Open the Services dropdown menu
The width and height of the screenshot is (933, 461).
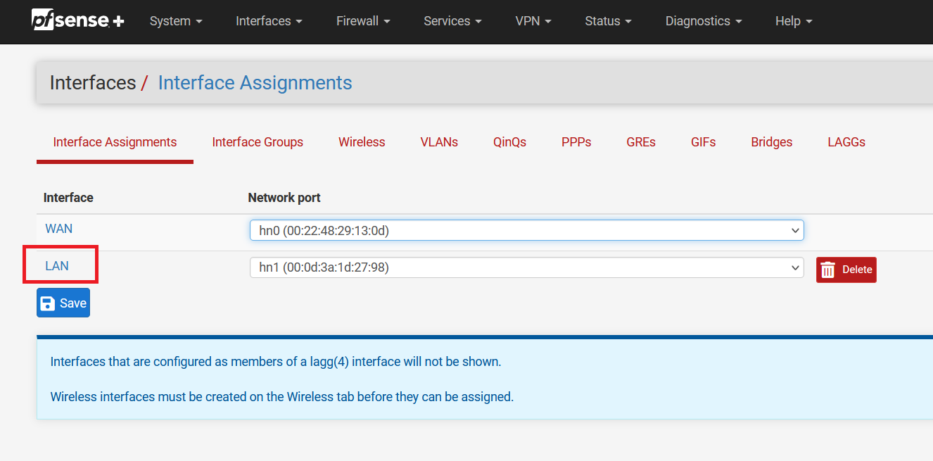pos(452,21)
